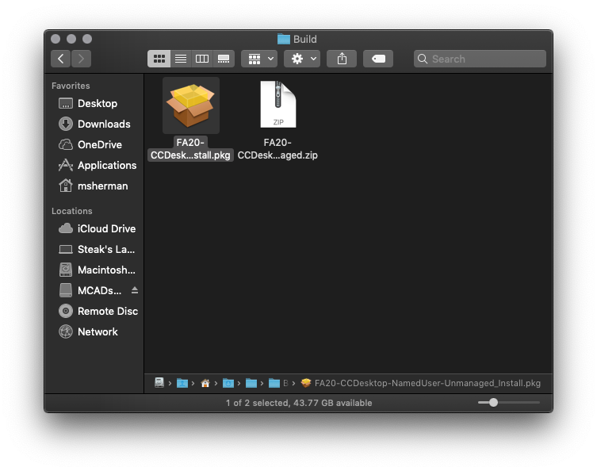Eject the MCADs... volume

tap(135, 290)
